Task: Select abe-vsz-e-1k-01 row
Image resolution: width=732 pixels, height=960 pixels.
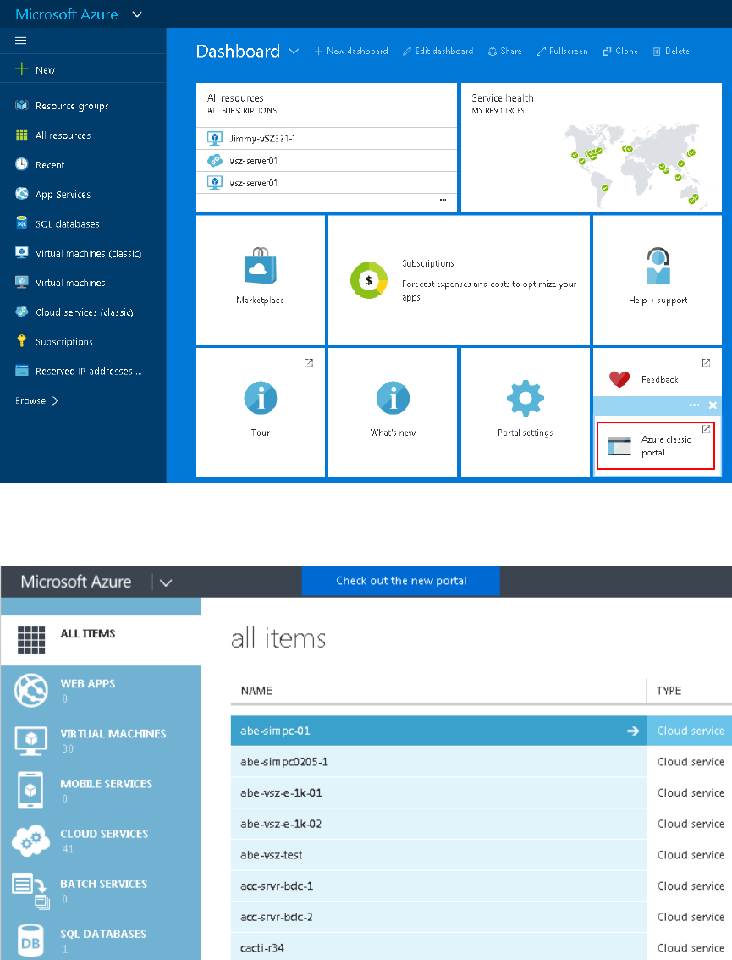Action: (481, 793)
